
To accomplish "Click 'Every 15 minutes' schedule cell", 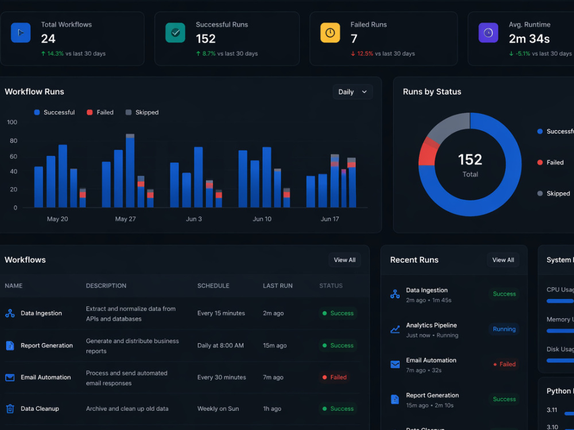I will click(x=221, y=314).
